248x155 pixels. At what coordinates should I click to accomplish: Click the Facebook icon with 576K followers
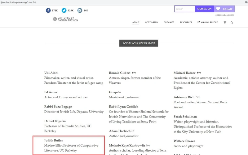click(x=48, y=10)
